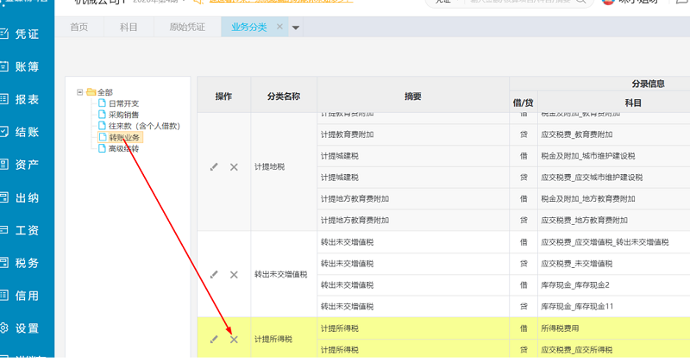Go to 税务 in the sidebar
Image resolution: width=690 pixels, height=362 pixels.
coord(26,263)
